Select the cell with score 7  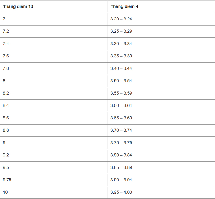coord(54,19)
